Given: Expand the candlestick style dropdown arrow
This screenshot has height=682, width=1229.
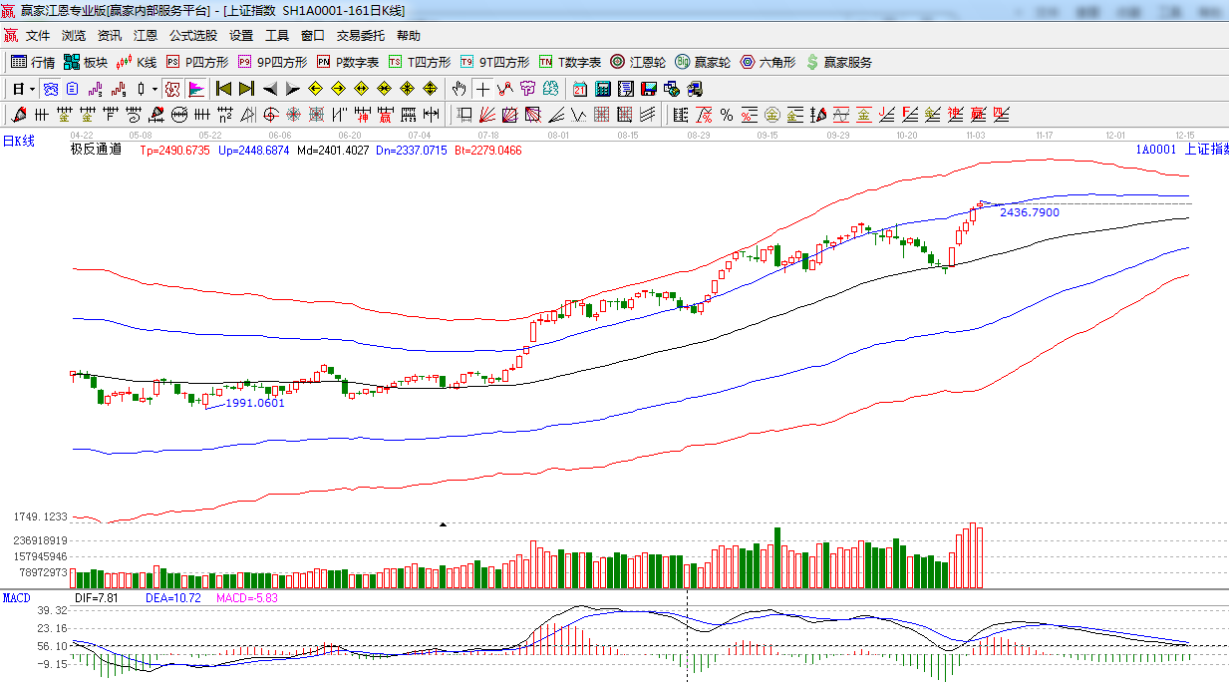Looking at the screenshot, I should tap(154, 89).
